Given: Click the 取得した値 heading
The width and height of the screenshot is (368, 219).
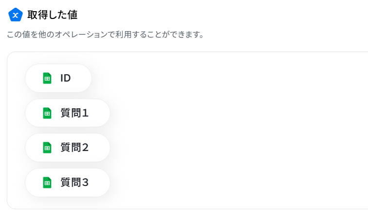Looking at the screenshot, I should pos(53,15).
